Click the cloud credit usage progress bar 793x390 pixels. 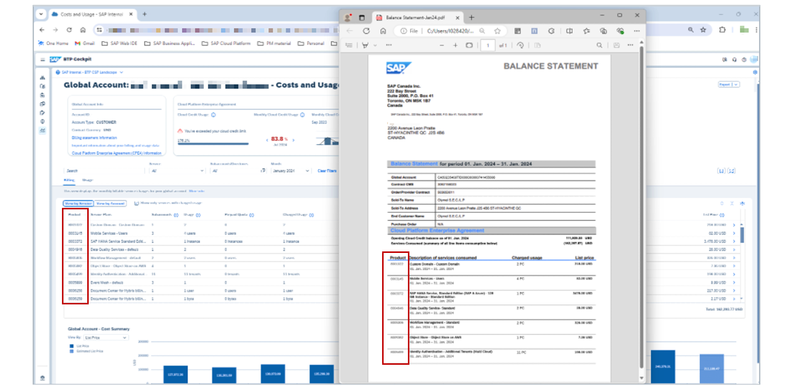(213, 144)
